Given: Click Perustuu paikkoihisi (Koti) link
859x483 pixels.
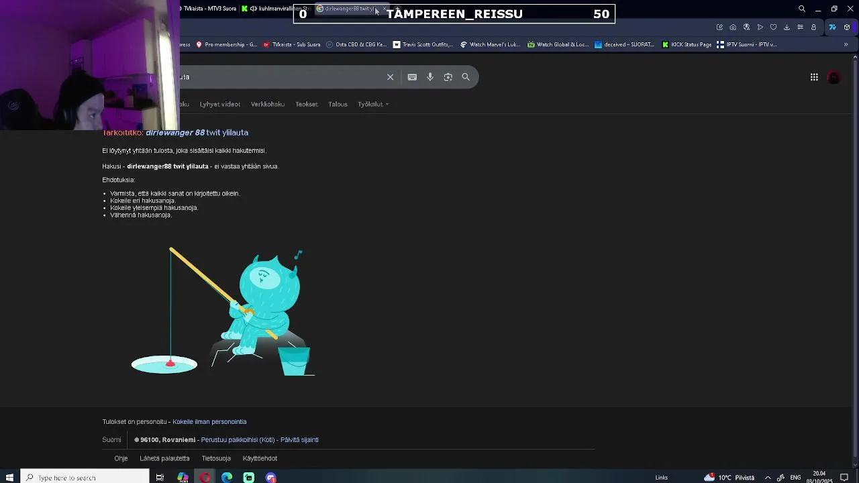Looking at the screenshot, I should [x=238, y=440].
